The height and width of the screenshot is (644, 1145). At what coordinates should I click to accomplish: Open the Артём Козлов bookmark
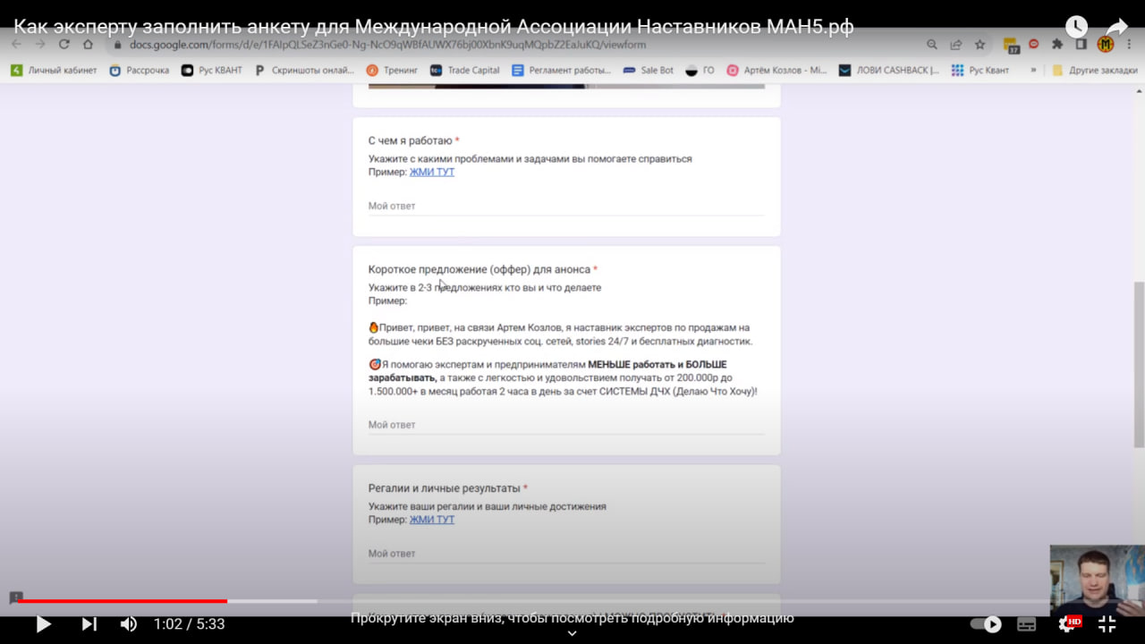(776, 70)
